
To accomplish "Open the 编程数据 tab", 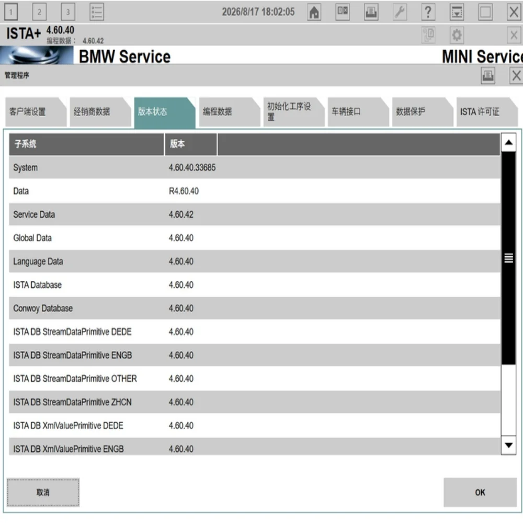I will 230,112.
